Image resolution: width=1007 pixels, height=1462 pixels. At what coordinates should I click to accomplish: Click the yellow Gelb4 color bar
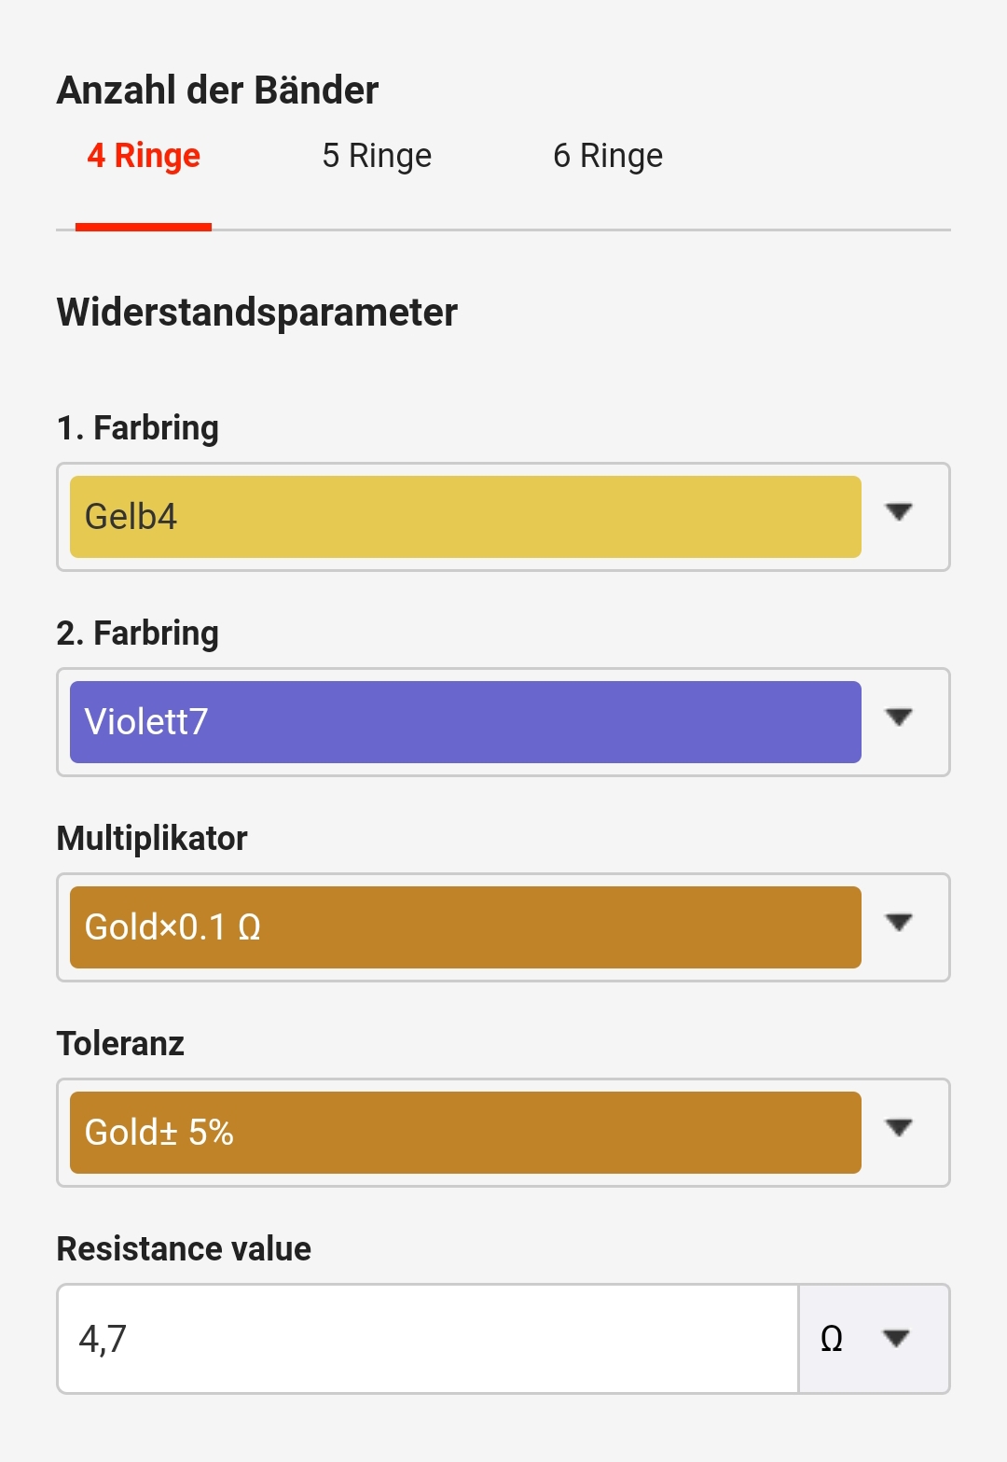point(465,517)
